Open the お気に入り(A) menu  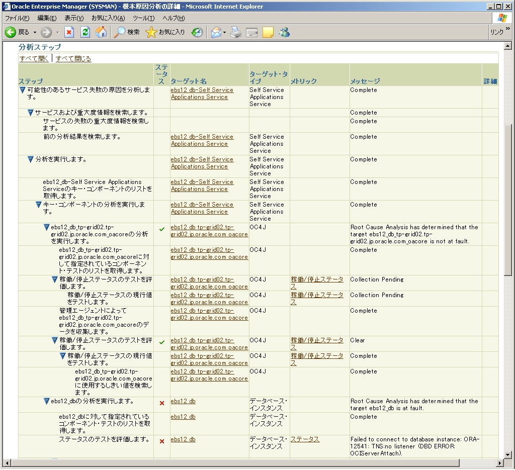coord(108,18)
